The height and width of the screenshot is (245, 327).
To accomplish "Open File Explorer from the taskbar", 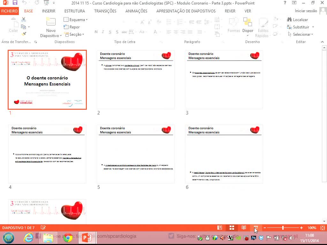I will coord(48,238).
